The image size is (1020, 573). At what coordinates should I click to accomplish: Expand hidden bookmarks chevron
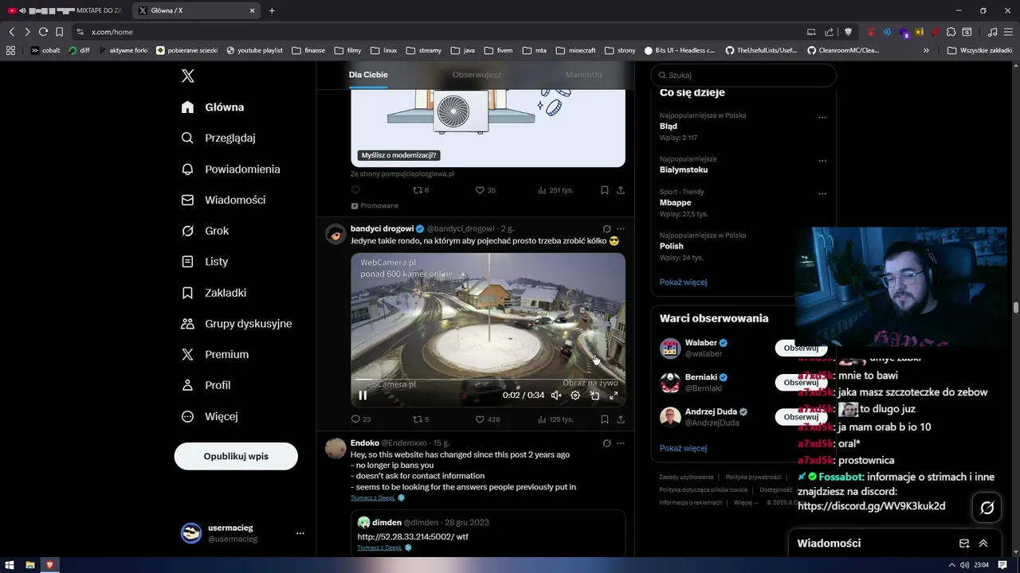tap(926, 50)
